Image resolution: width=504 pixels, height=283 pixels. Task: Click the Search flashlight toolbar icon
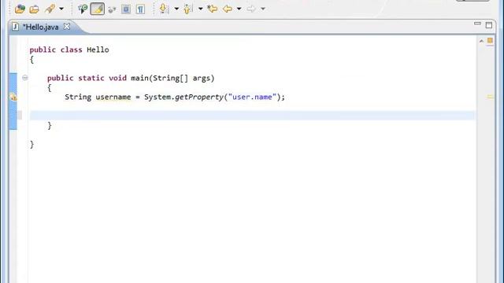(50, 9)
